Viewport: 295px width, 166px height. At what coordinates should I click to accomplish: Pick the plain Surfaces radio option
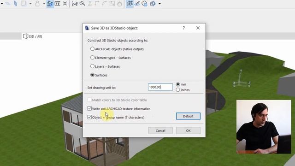point(92,75)
